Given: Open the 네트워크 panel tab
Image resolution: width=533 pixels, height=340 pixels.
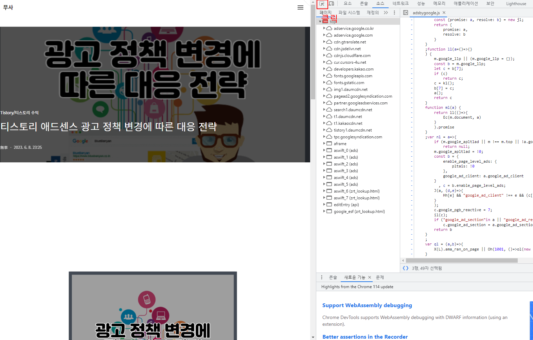Looking at the screenshot, I should 401,4.
